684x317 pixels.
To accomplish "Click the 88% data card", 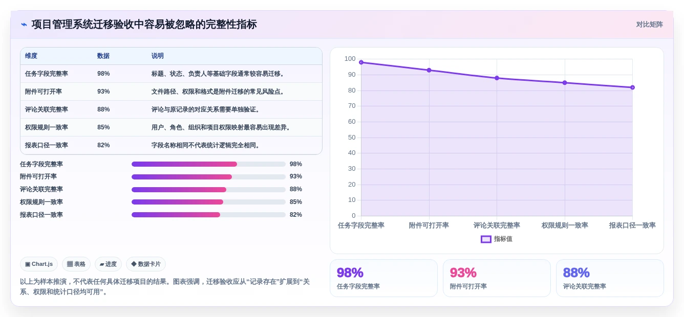I will [610, 278].
